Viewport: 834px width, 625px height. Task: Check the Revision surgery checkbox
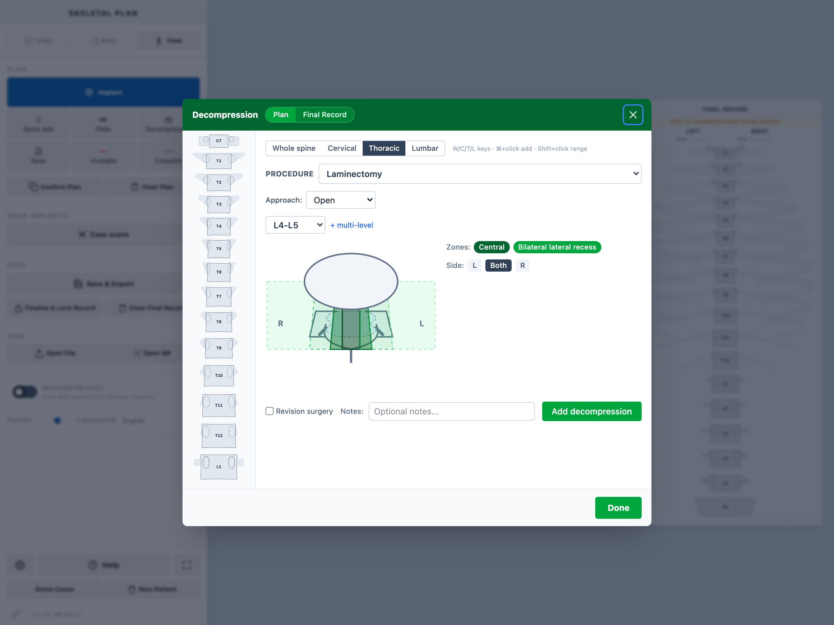tap(269, 411)
